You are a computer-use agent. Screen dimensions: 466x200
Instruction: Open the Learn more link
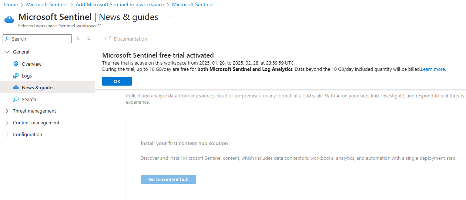click(x=433, y=69)
